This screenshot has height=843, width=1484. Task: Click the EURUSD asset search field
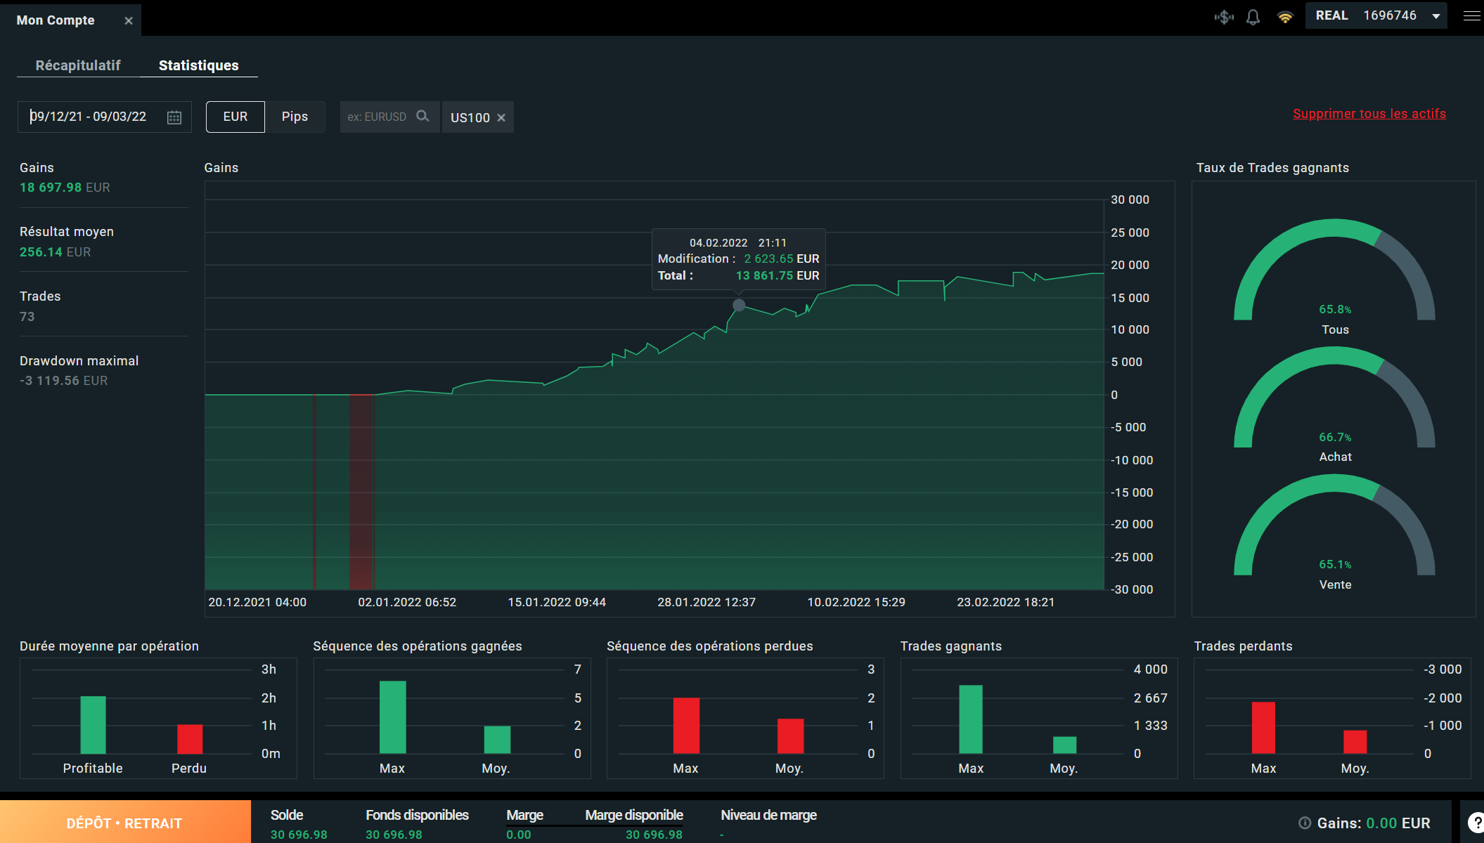point(378,117)
